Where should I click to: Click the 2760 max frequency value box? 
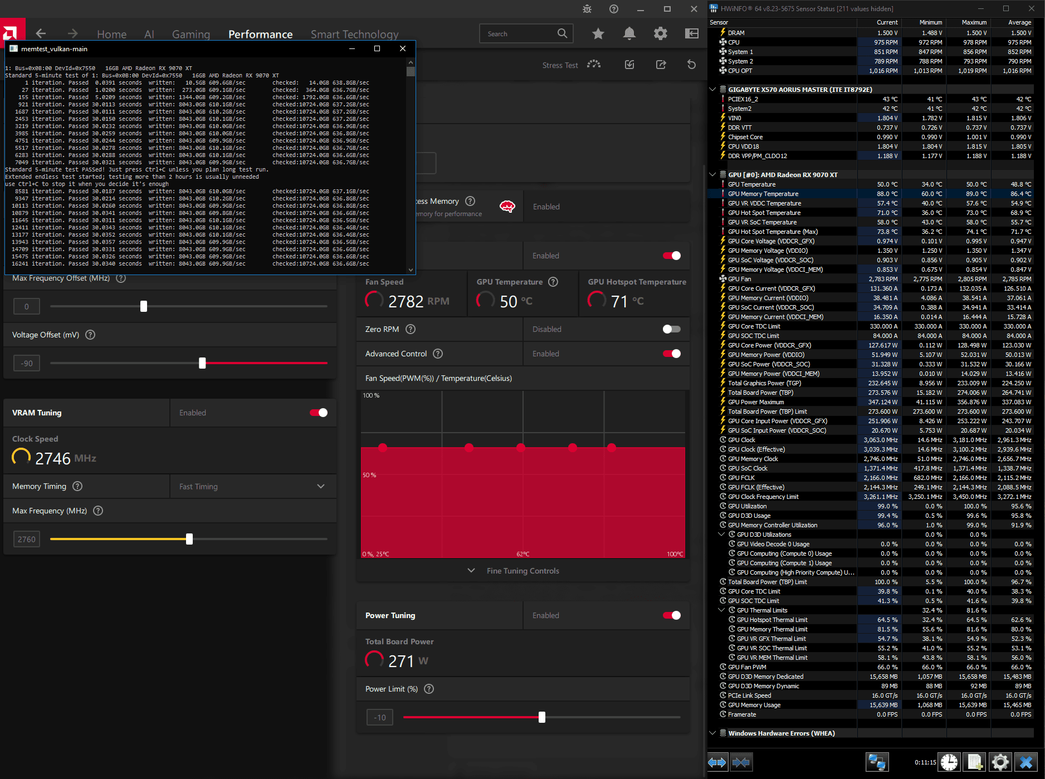pyautogui.click(x=27, y=539)
